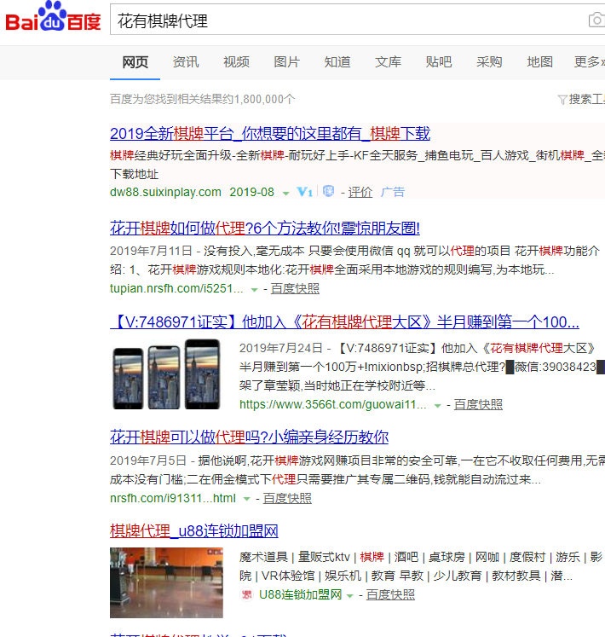Screen dimensions: 605x637
Task: Click V1 verification badge on dw88 result
Action: (x=304, y=192)
